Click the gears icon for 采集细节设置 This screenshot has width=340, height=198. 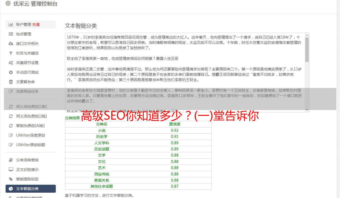click(11, 63)
